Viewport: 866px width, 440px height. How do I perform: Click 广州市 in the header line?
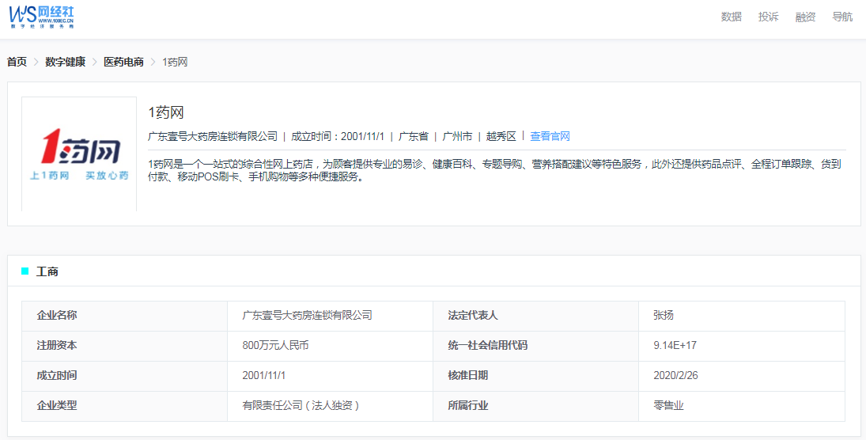[457, 136]
